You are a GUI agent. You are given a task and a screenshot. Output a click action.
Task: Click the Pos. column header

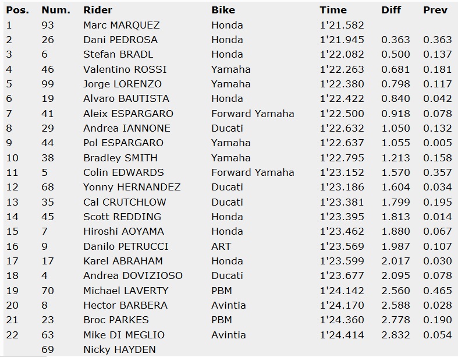point(18,10)
